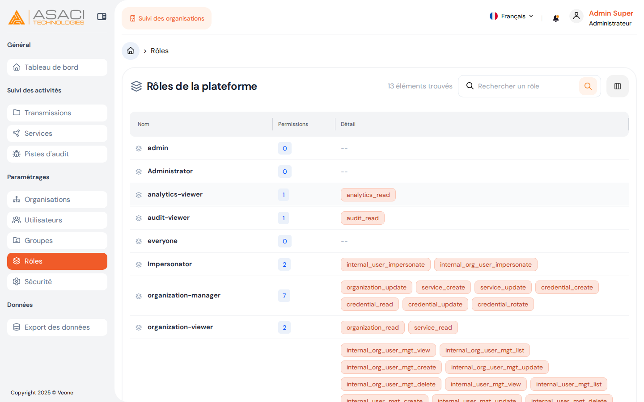644x402 pixels.
Task: Open Pistes d'audit in sidebar
Action: pos(57,154)
